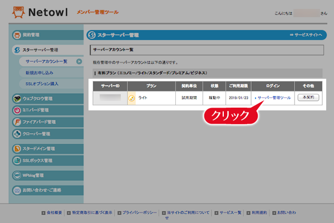Image resolution: width=334 pixels, height=223 pixels.
Task: Click the ファイアバード管理 F icon
Action: [x=17, y=122]
